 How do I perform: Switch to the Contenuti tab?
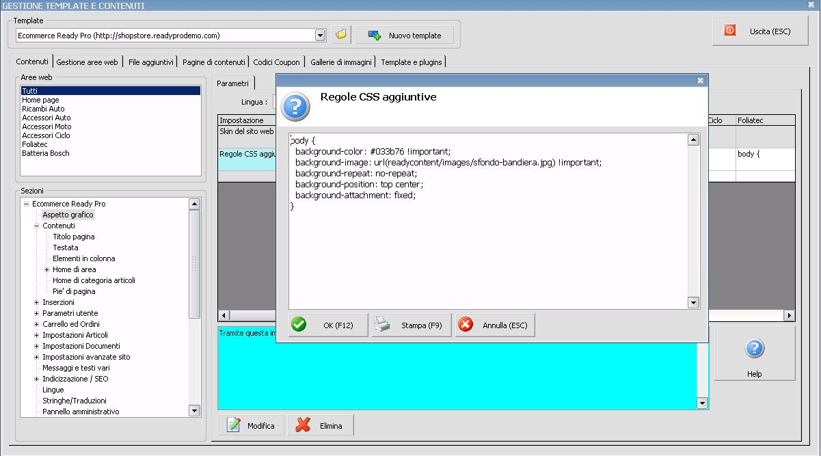click(32, 62)
